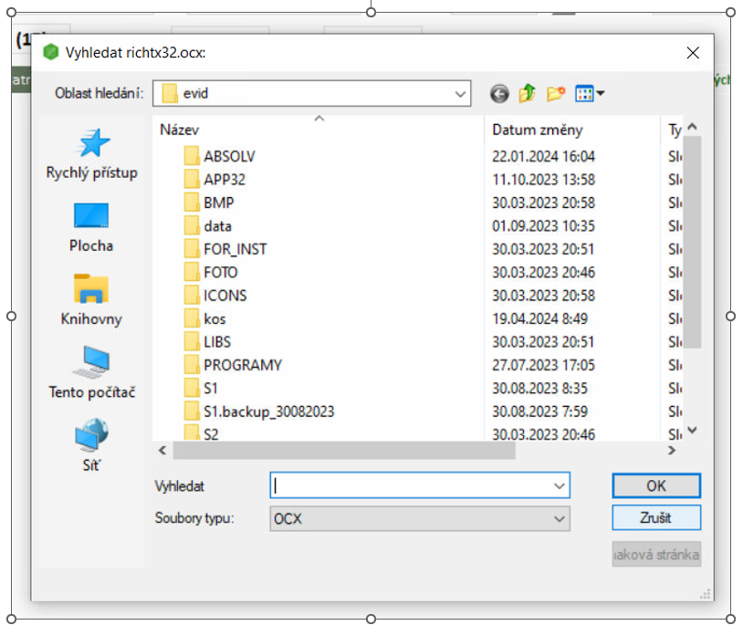Viewport: 743px width, 625px height.
Task: Expand the Vyhledat filename dropdown arrow
Action: pyautogui.click(x=559, y=486)
